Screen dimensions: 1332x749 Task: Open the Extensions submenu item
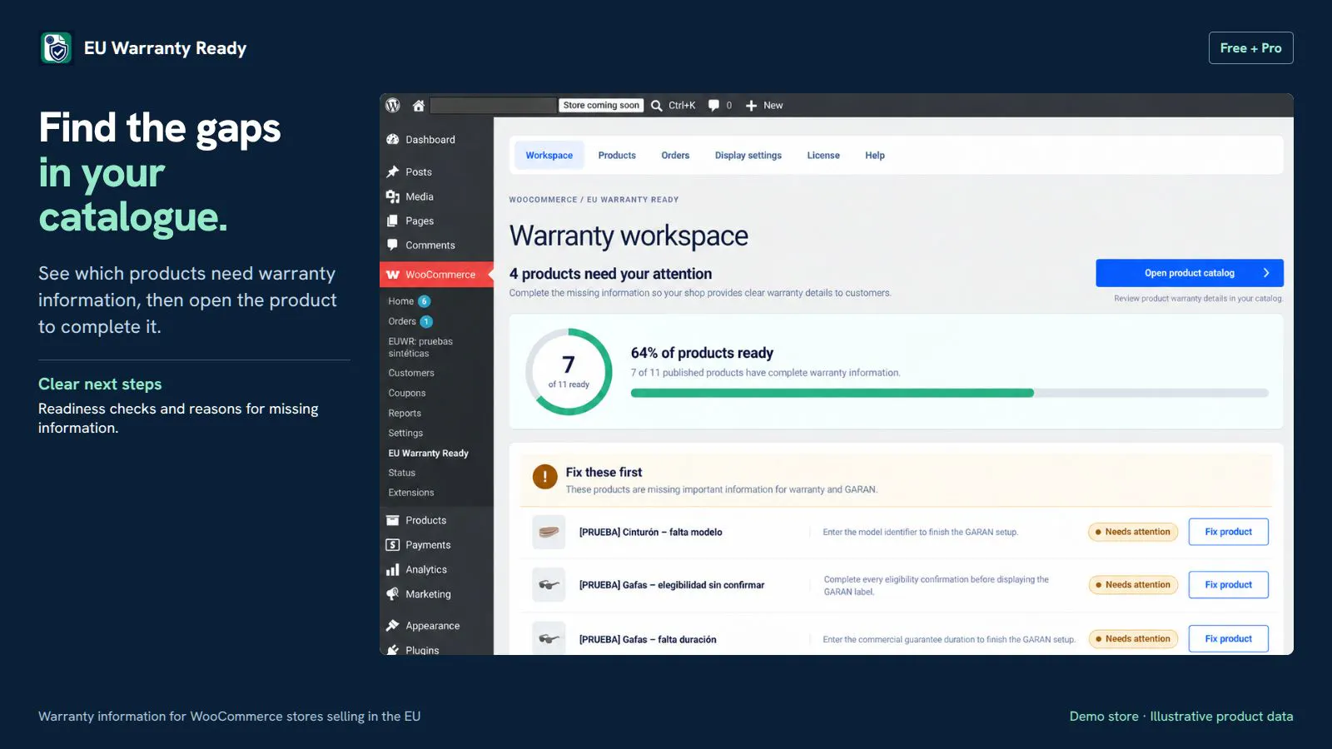[411, 493]
